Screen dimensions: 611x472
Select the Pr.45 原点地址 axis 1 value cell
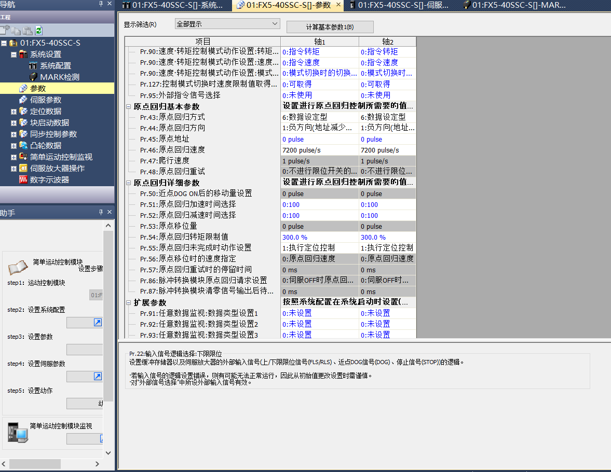coord(319,139)
